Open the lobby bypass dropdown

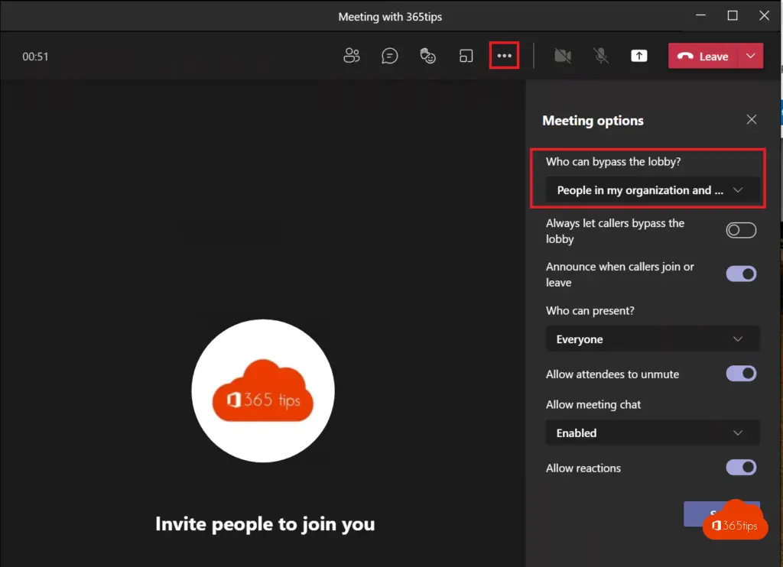(x=652, y=190)
